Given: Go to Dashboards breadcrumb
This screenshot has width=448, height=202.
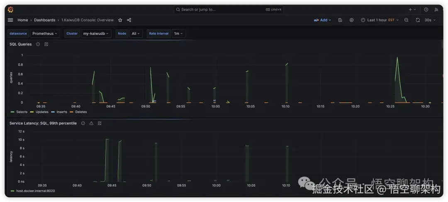Looking at the screenshot, I should tap(44, 20).
